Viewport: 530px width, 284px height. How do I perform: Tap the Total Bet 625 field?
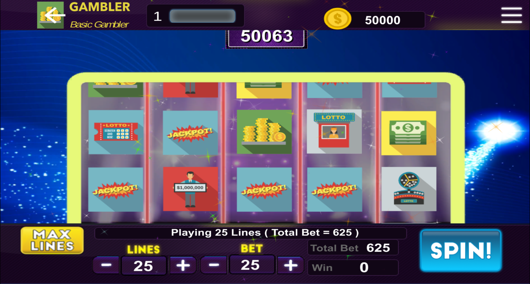tap(353, 248)
